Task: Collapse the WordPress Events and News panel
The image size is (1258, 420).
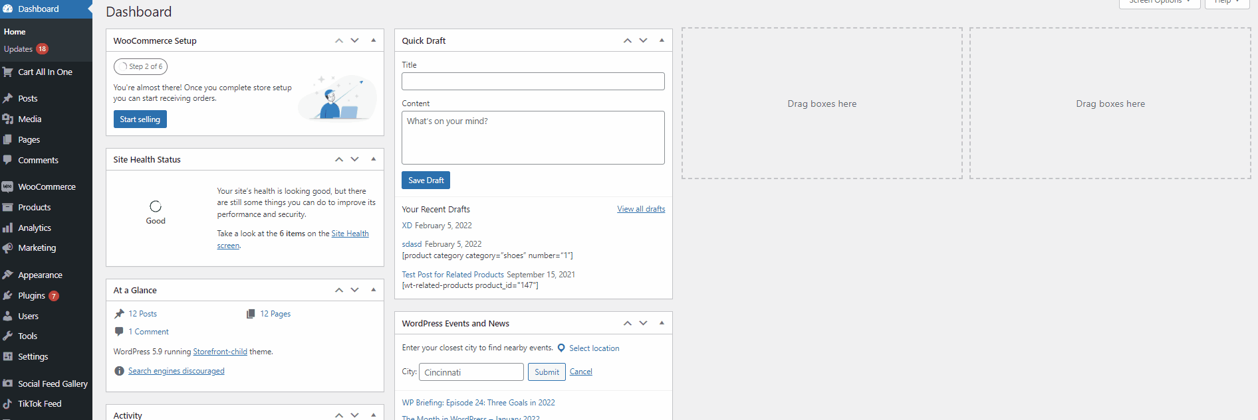Action: 662,323
